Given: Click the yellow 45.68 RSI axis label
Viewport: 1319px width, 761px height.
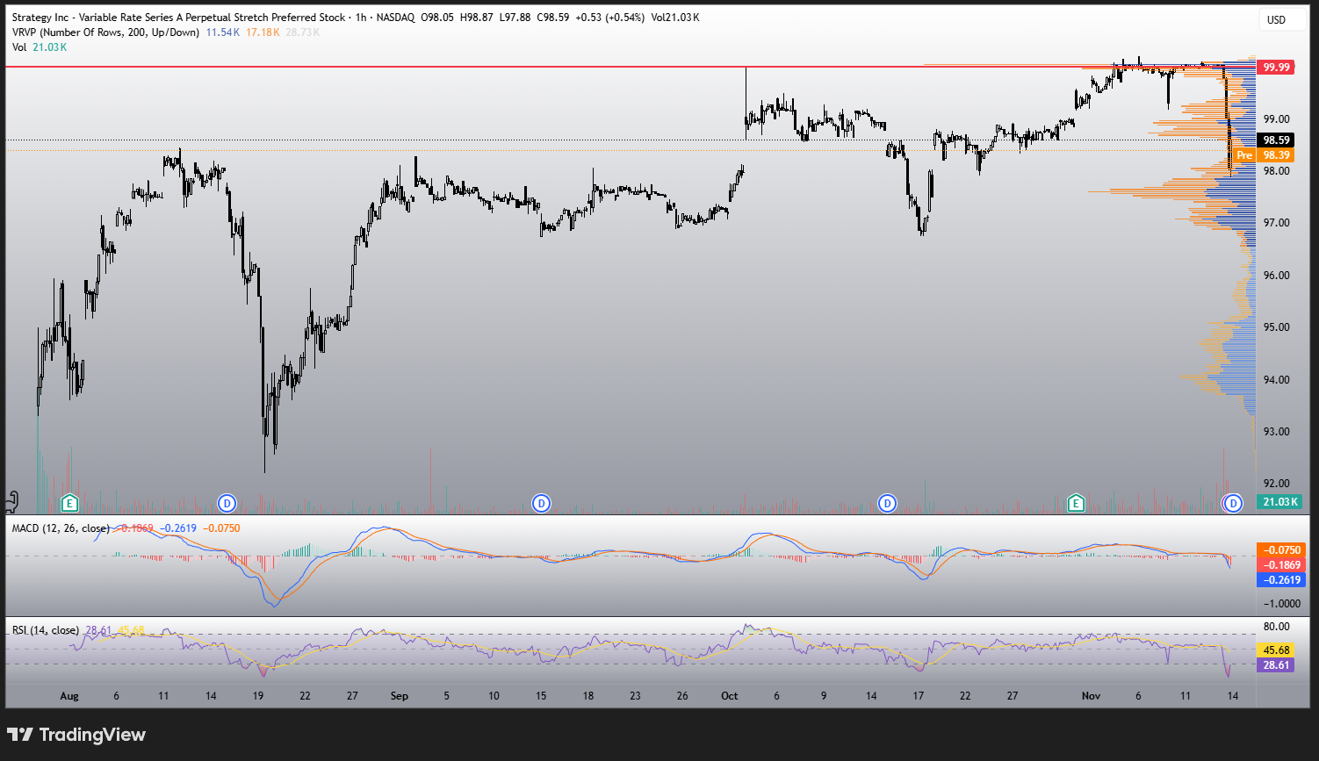Looking at the screenshot, I should tap(1276, 650).
